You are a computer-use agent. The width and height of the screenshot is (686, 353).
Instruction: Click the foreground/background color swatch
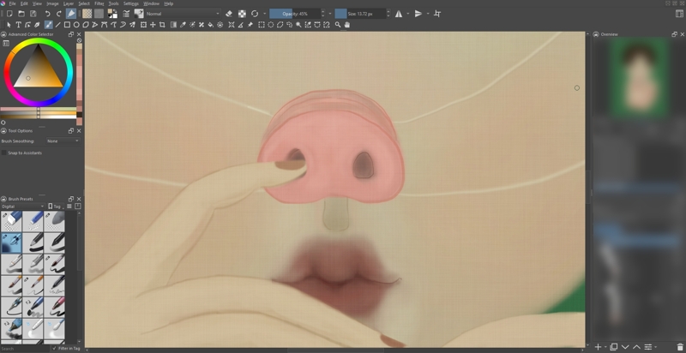[x=112, y=14]
